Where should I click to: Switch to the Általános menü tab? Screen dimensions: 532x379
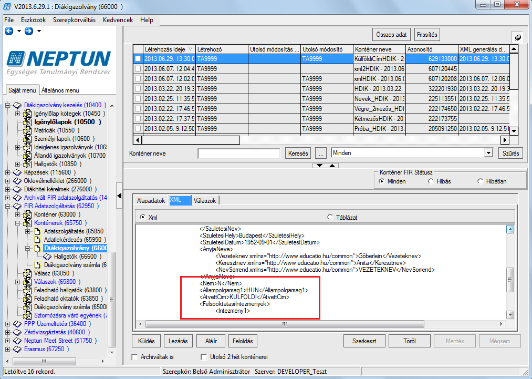(60, 90)
